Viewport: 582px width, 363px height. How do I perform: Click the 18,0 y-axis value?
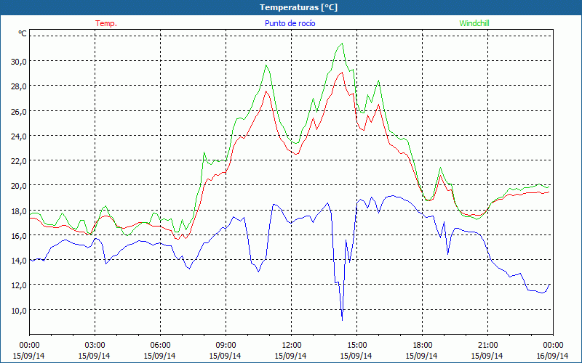tap(19, 211)
